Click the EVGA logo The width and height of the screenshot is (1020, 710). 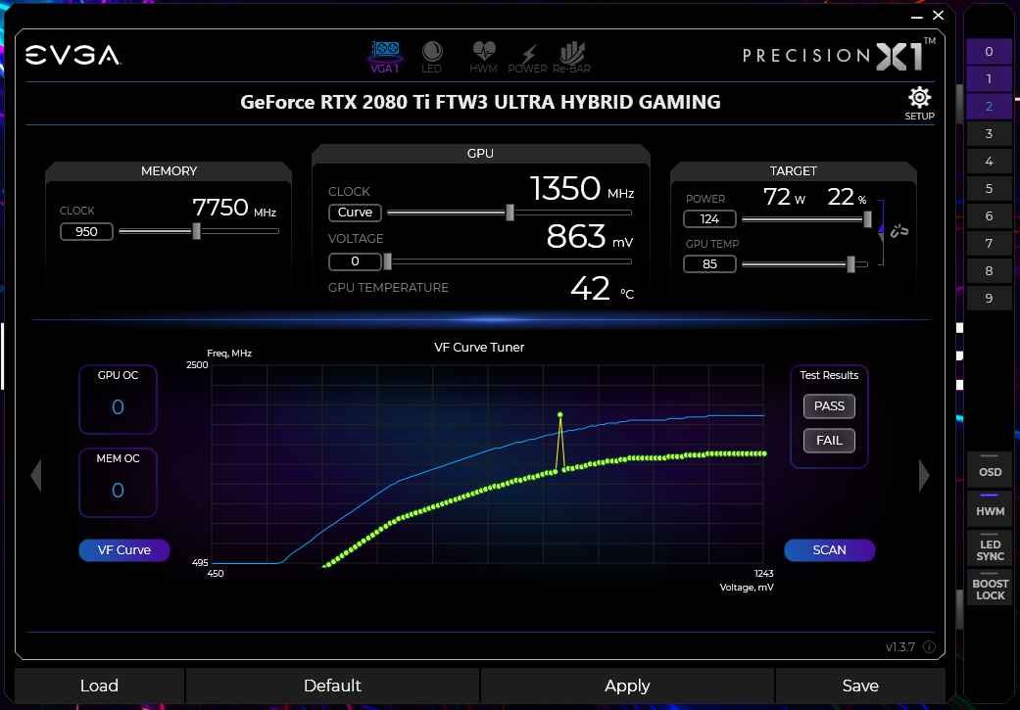coord(73,55)
